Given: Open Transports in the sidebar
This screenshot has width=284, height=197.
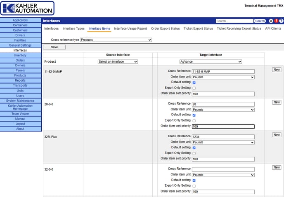Looking at the screenshot, I should [20, 85].
